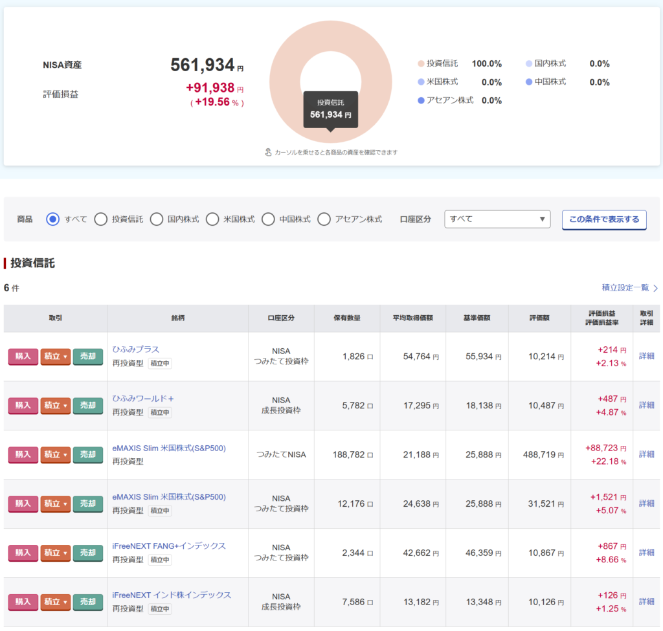Pick the アセアン株式 radio filter
Image resolution: width=663 pixels, height=631 pixels.
(x=324, y=219)
